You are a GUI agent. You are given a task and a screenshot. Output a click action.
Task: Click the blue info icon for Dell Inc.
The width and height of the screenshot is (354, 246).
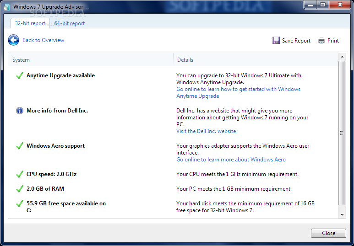(x=20, y=111)
